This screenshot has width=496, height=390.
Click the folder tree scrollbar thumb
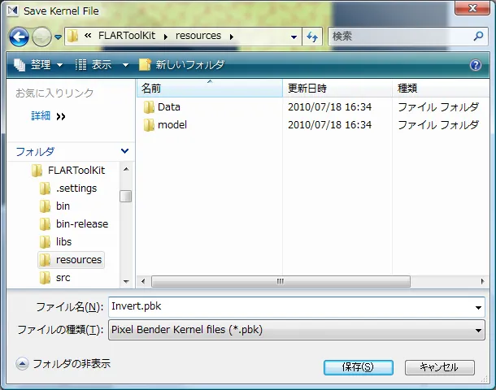coord(126,196)
